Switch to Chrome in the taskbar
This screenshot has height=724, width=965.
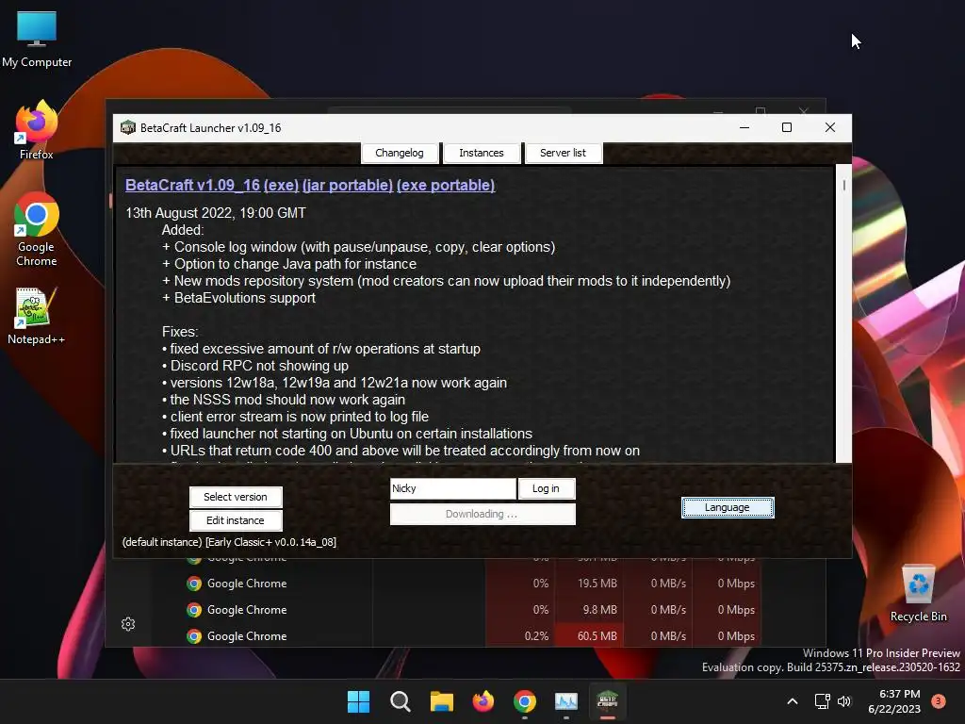[524, 701]
